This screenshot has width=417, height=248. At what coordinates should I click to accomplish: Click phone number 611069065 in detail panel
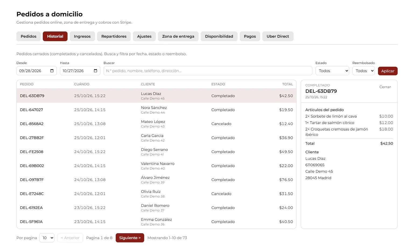click(315, 165)
